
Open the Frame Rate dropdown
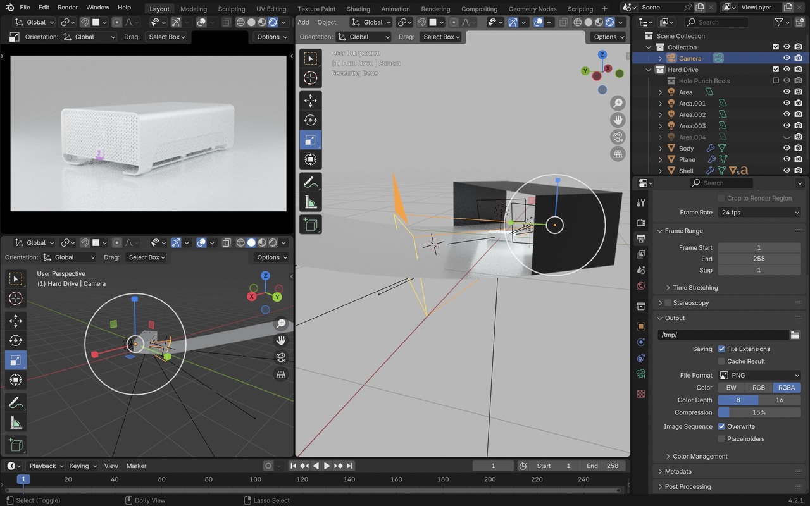pyautogui.click(x=759, y=213)
